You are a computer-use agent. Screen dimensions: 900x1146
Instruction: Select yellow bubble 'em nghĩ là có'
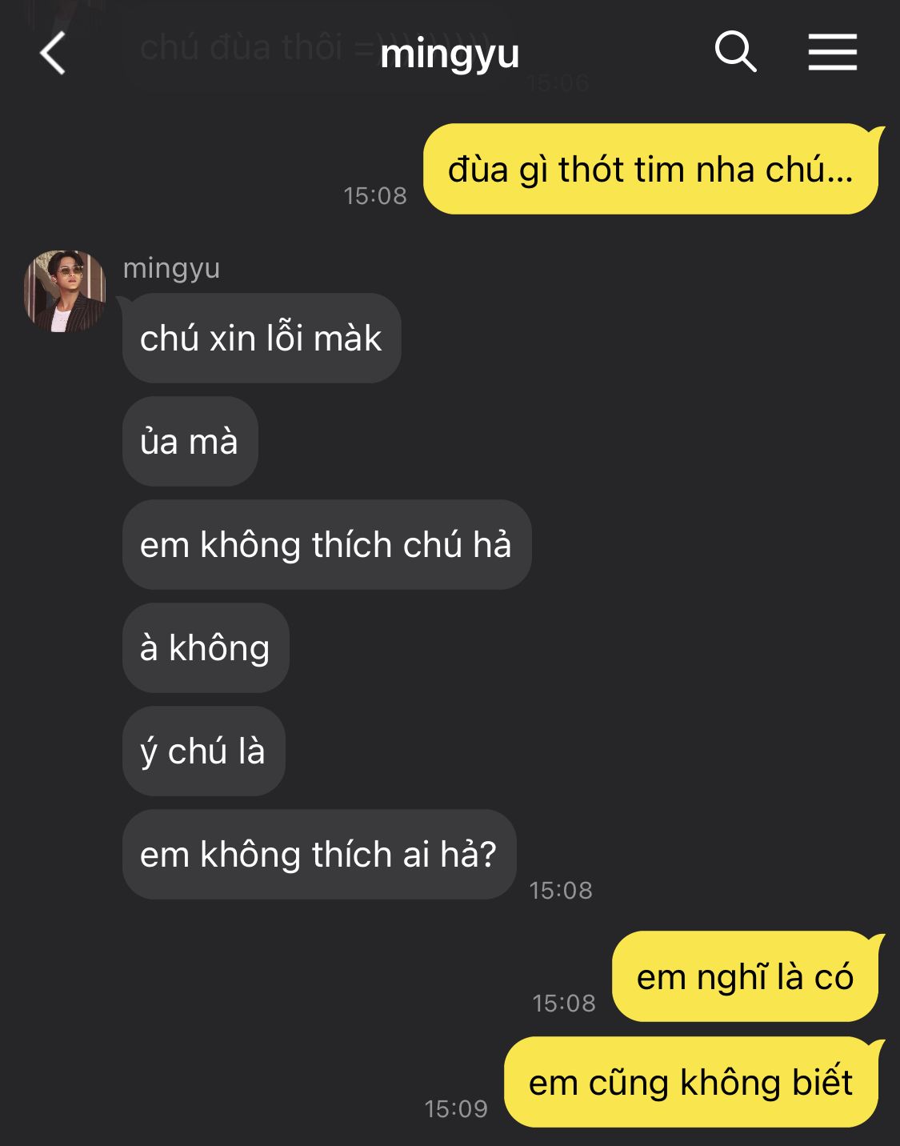(745, 976)
